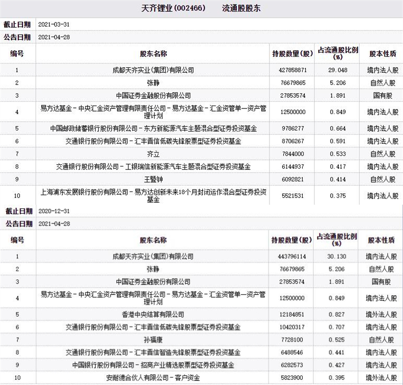
Task: Click percentage value 0.375
Action: click(x=338, y=196)
